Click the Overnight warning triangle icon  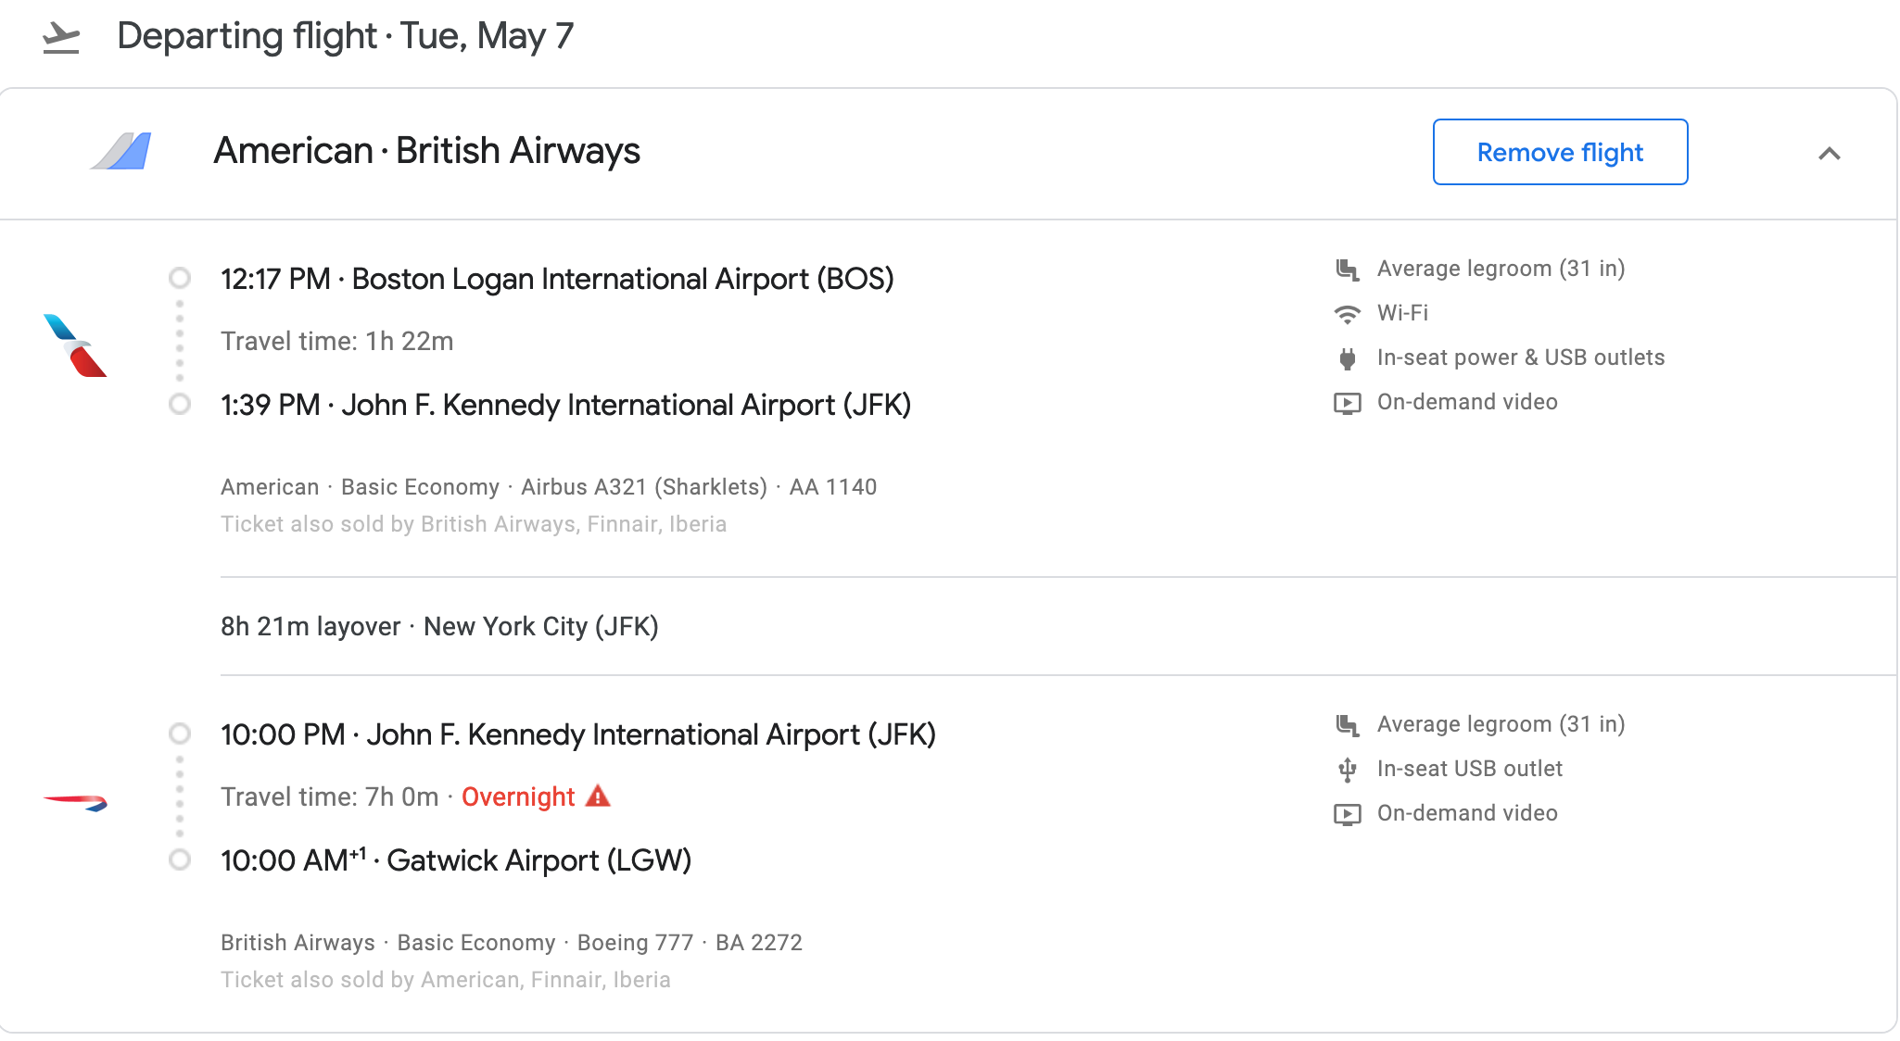pyautogui.click(x=599, y=796)
